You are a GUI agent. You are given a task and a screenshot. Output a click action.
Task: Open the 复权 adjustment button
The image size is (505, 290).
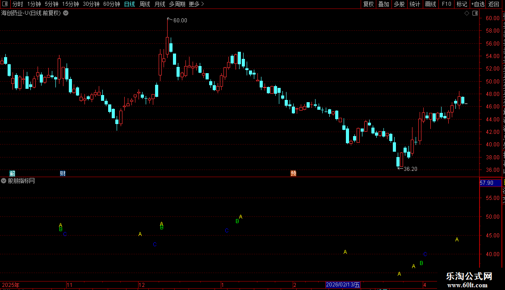368,4
